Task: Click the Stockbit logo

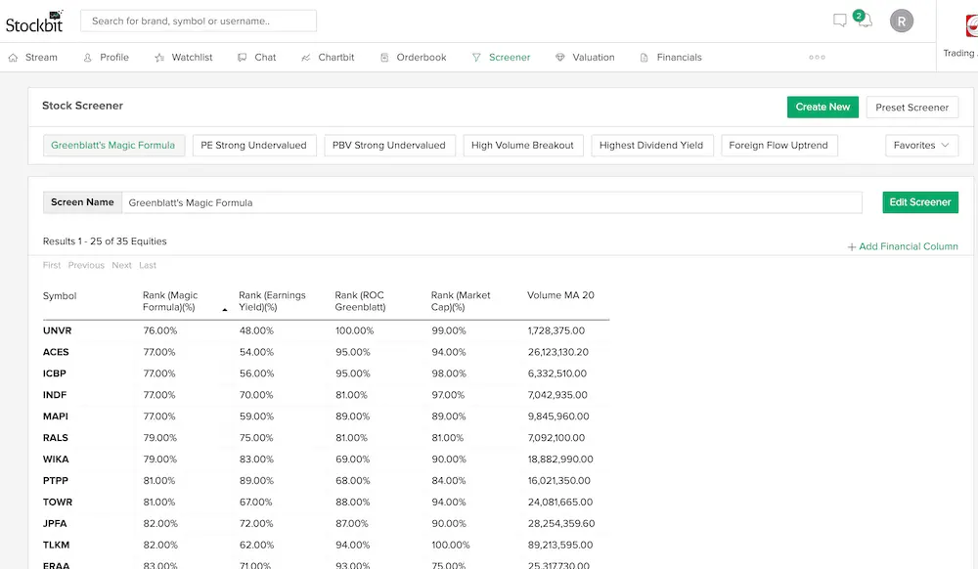Action: click(x=34, y=21)
